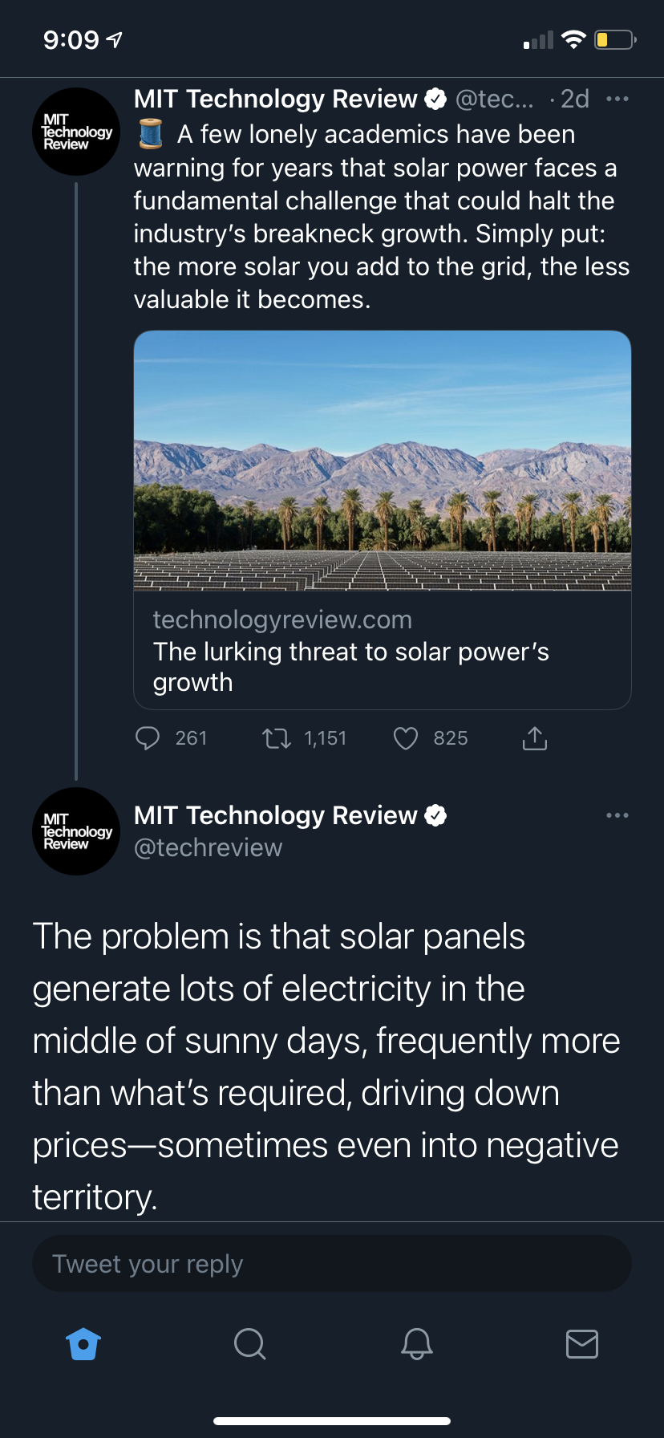The width and height of the screenshot is (664, 1438).
Task: Open the Notifications bell tab
Action: coord(416,1343)
